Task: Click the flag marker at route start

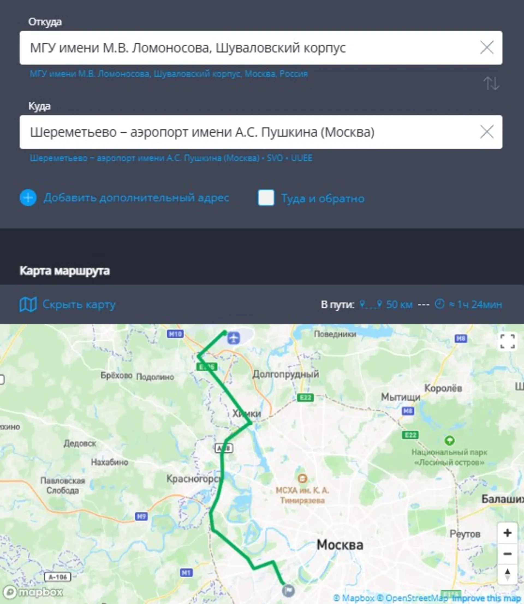Action: (x=288, y=591)
